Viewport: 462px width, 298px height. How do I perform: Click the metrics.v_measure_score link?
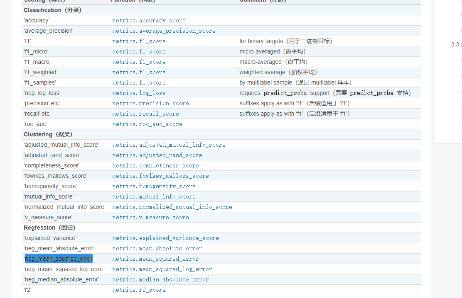(150, 218)
